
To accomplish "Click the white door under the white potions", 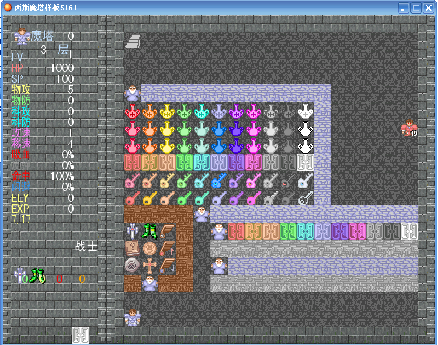I will point(306,162).
